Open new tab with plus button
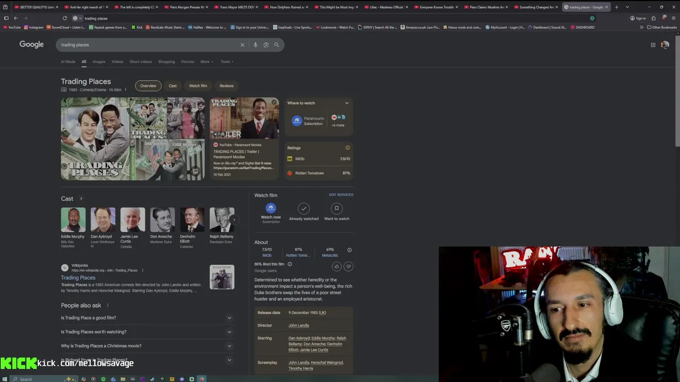680x382 pixels. (616, 7)
